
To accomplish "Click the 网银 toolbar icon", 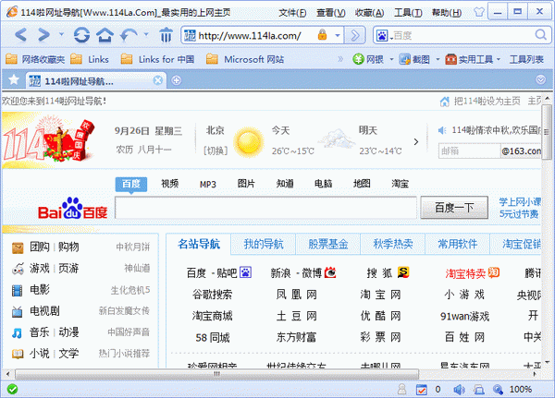I will click(x=358, y=59).
